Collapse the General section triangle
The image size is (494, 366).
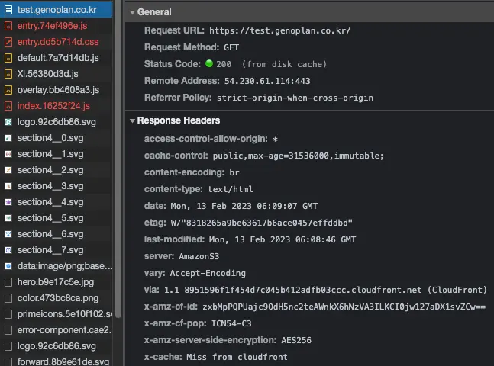(x=132, y=13)
